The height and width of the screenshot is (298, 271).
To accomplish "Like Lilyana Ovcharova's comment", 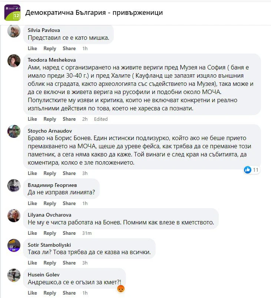I will coord(33,233).
